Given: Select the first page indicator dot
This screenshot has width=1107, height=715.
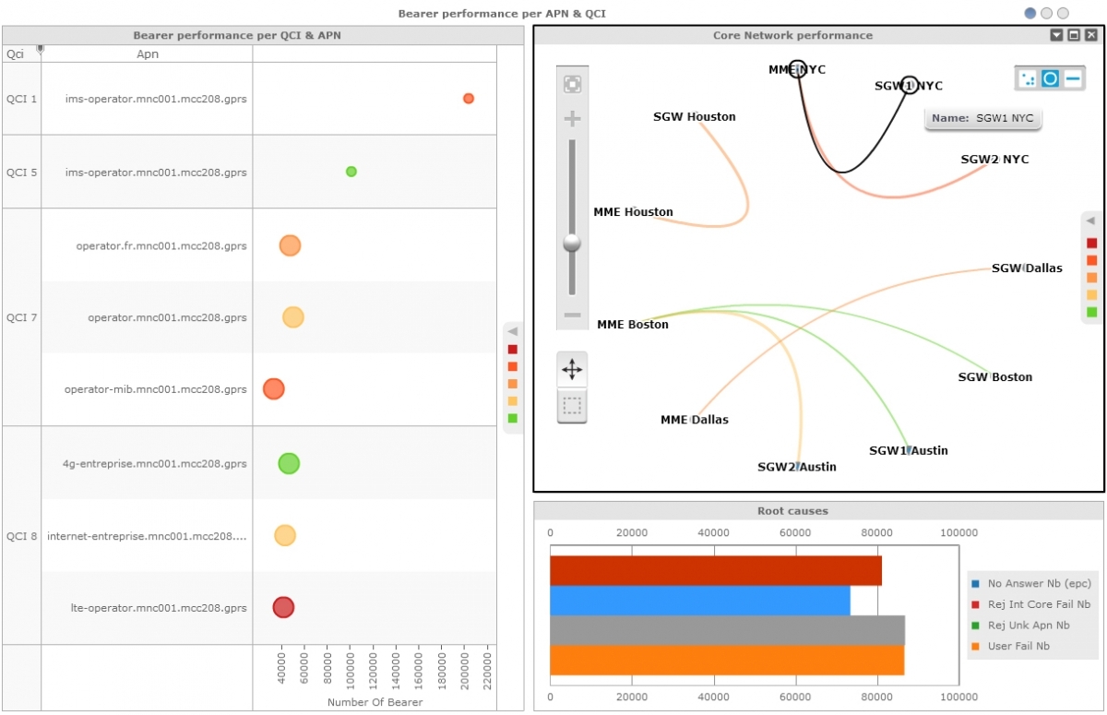Looking at the screenshot, I should tap(1030, 14).
